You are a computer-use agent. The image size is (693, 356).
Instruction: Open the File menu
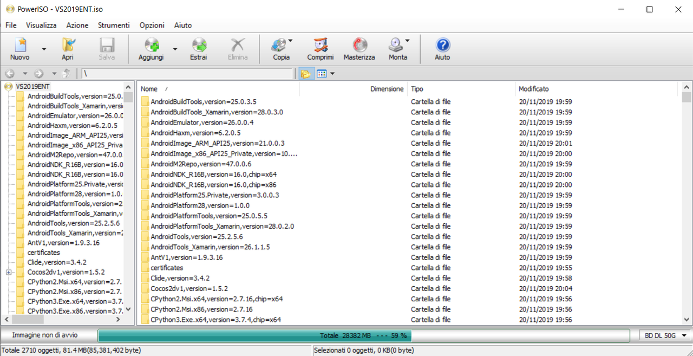(11, 25)
